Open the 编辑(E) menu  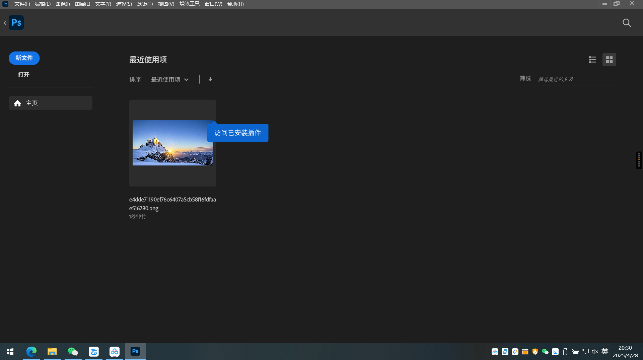coord(43,4)
